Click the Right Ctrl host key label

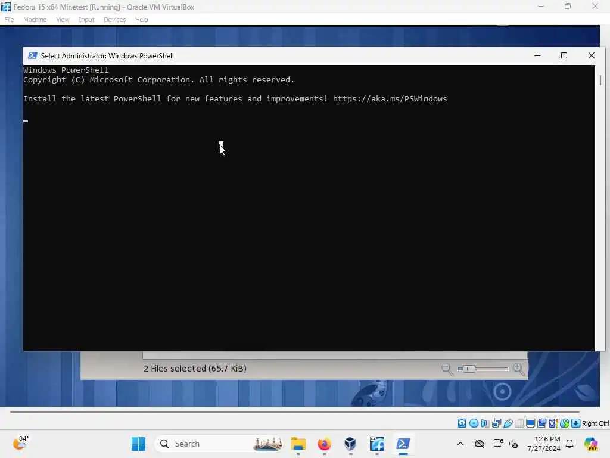[x=596, y=423]
